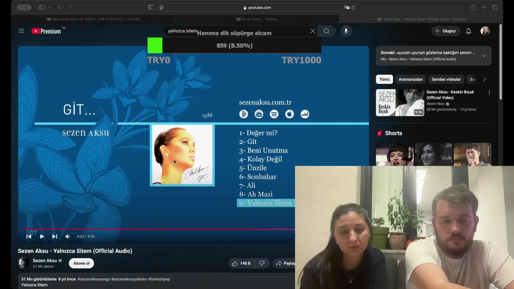The width and height of the screenshot is (514, 289).
Task: Show the Safari tab overview
Action: (495, 7)
